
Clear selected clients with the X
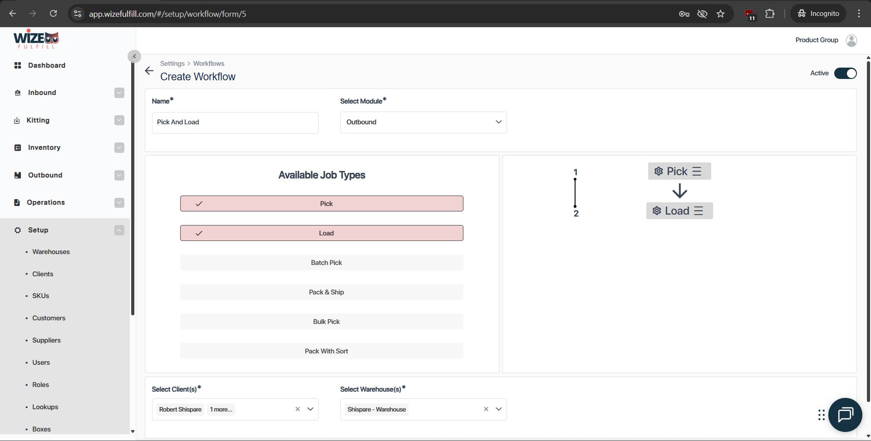tap(298, 409)
